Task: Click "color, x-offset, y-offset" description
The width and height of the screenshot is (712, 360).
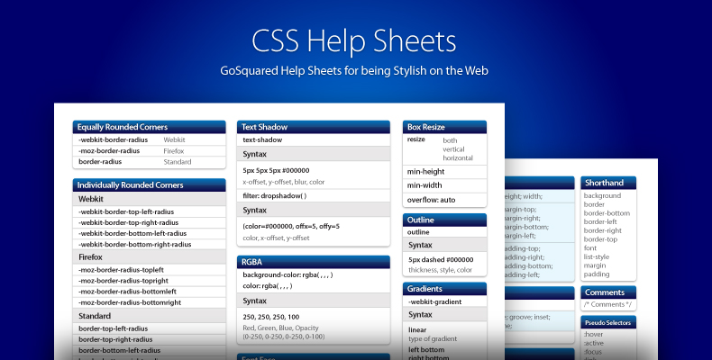Action: [x=276, y=238]
